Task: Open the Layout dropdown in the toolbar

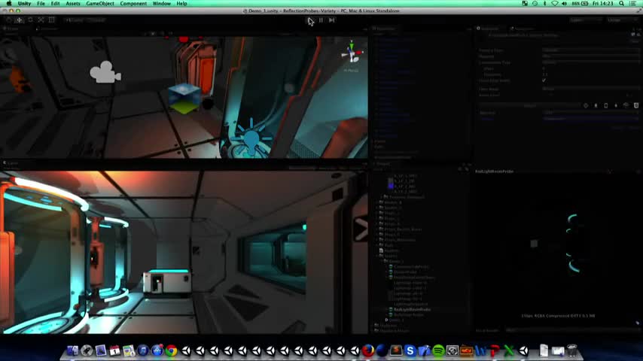Action: [622, 20]
